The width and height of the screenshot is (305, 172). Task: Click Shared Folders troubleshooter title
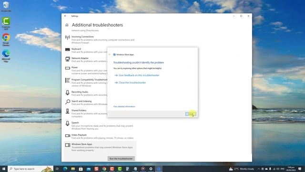coord(79,110)
